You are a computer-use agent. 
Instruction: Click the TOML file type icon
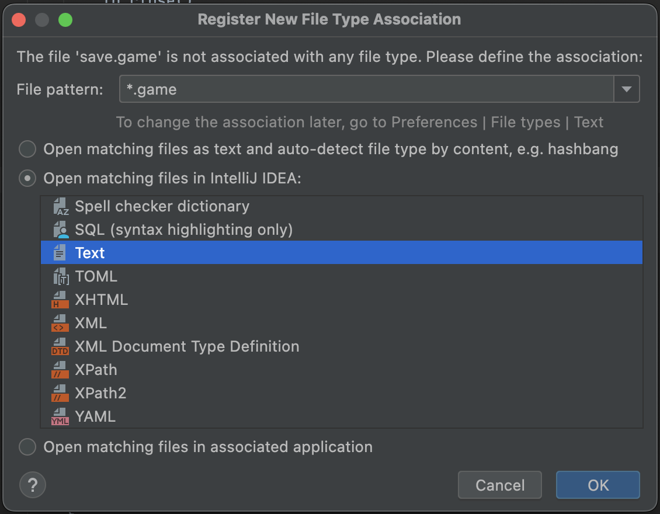[x=61, y=277]
